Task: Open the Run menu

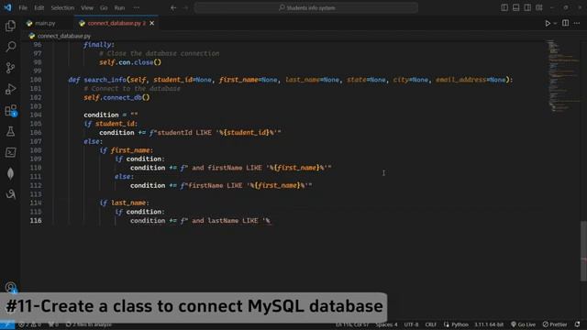Action: click(119, 8)
